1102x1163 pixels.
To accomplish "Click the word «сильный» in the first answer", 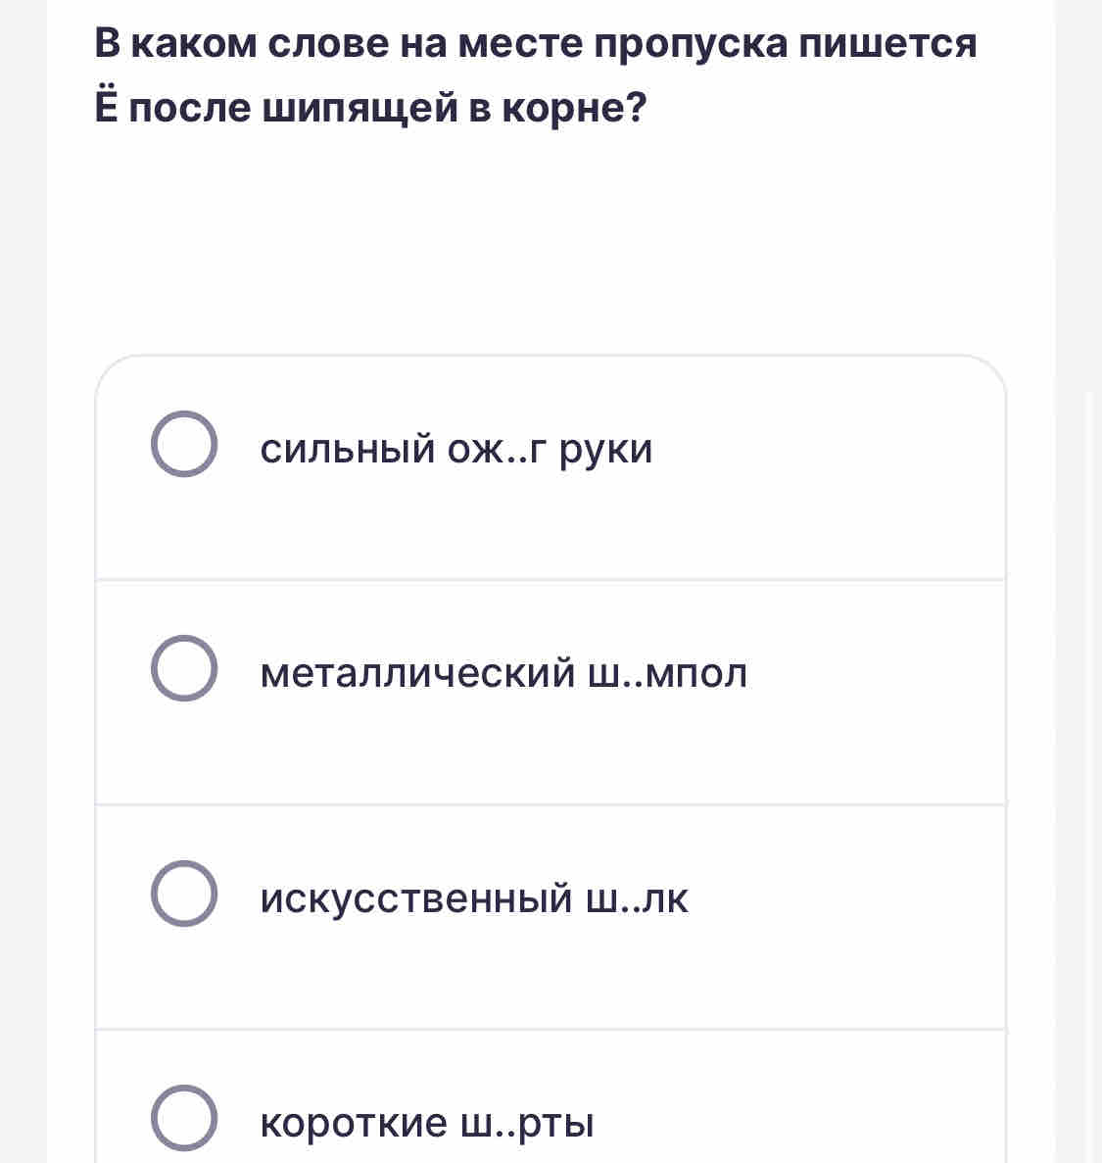I will (x=347, y=450).
